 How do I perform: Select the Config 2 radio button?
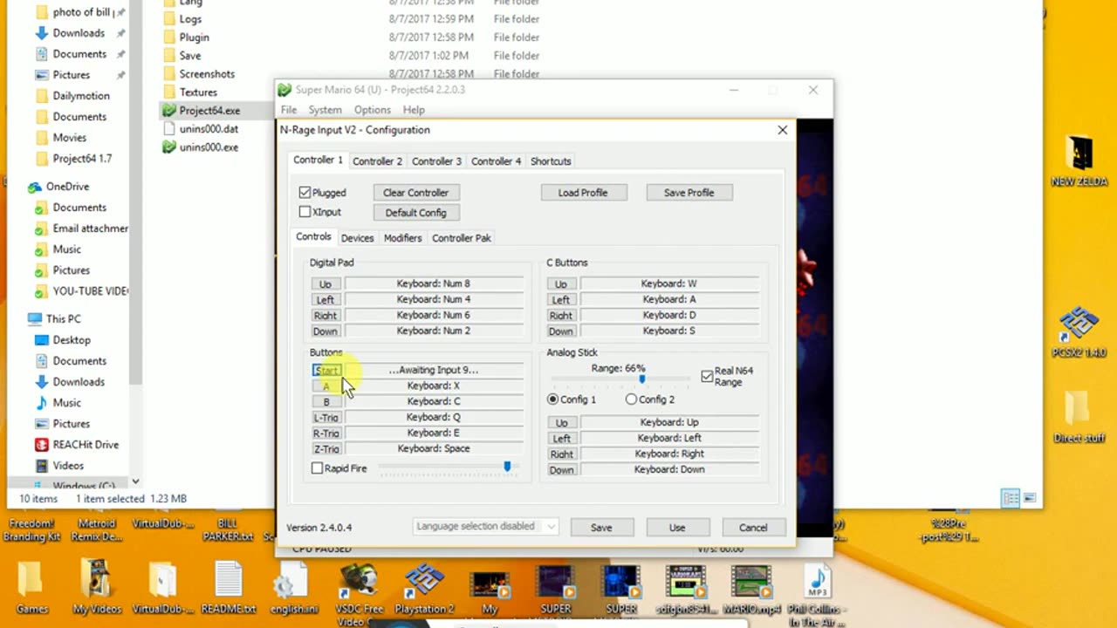631,399
